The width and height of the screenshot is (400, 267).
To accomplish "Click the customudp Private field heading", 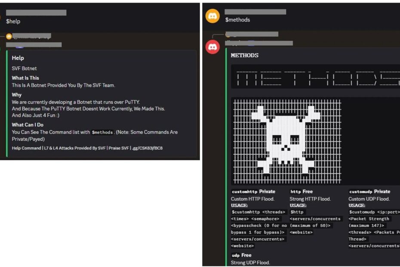I will (x=369, y=192).
